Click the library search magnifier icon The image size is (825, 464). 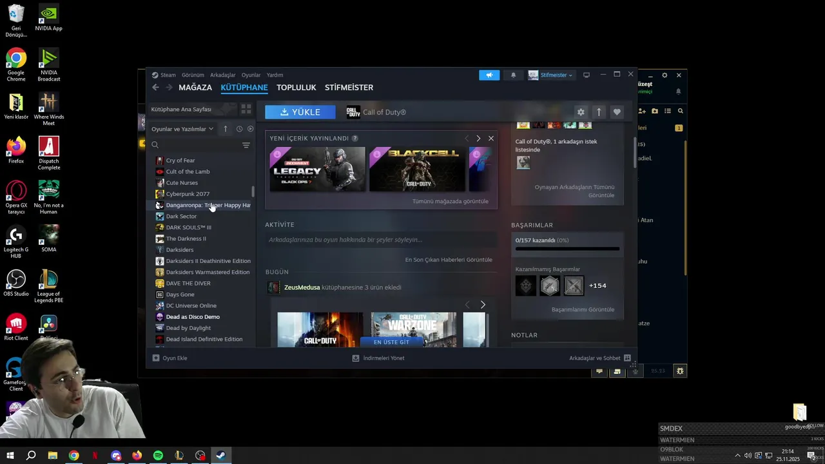[155, 145]
